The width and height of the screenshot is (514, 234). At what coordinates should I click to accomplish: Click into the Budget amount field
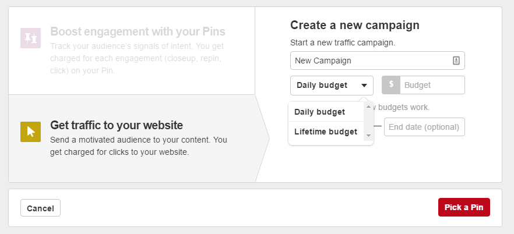pos(432,85)
